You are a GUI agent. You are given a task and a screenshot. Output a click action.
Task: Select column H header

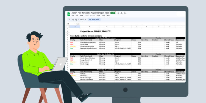tap(170, 27)
